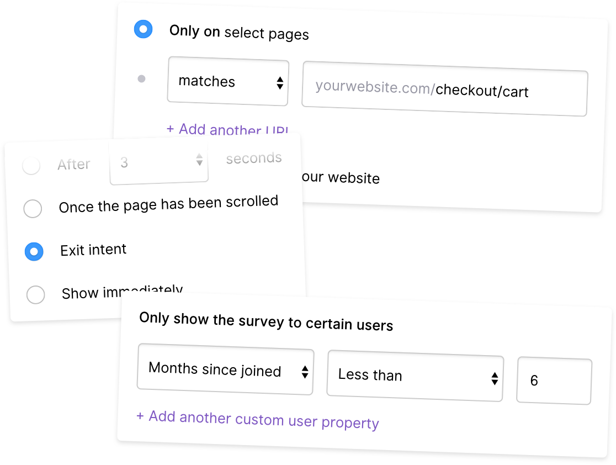Click the numeric value field showing 6

[x=554, y=381]
